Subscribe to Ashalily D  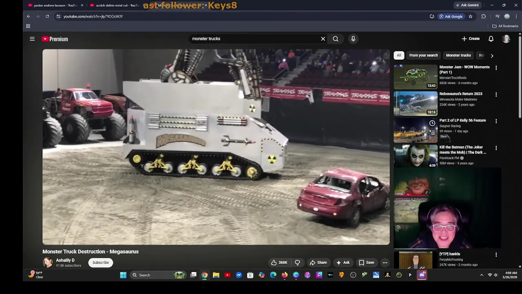click(100, 263)
